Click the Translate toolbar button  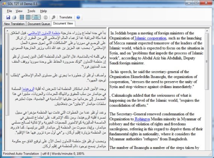66,17
